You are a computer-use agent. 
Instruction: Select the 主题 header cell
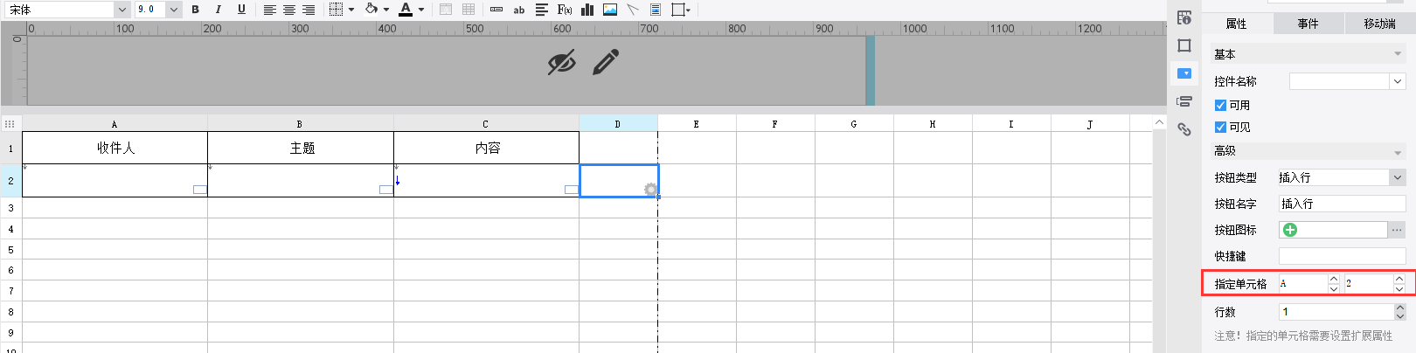pos(301,148)
